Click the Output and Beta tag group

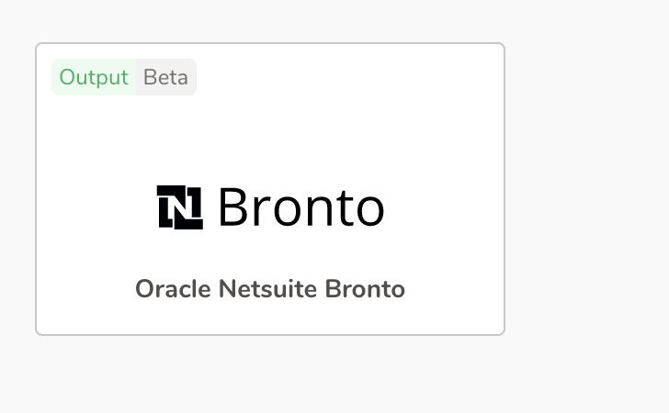tap(124, 77)
